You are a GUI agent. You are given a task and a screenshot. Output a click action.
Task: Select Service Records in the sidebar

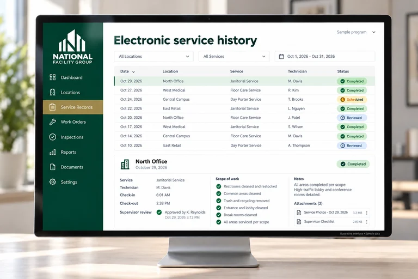(73, 107)
